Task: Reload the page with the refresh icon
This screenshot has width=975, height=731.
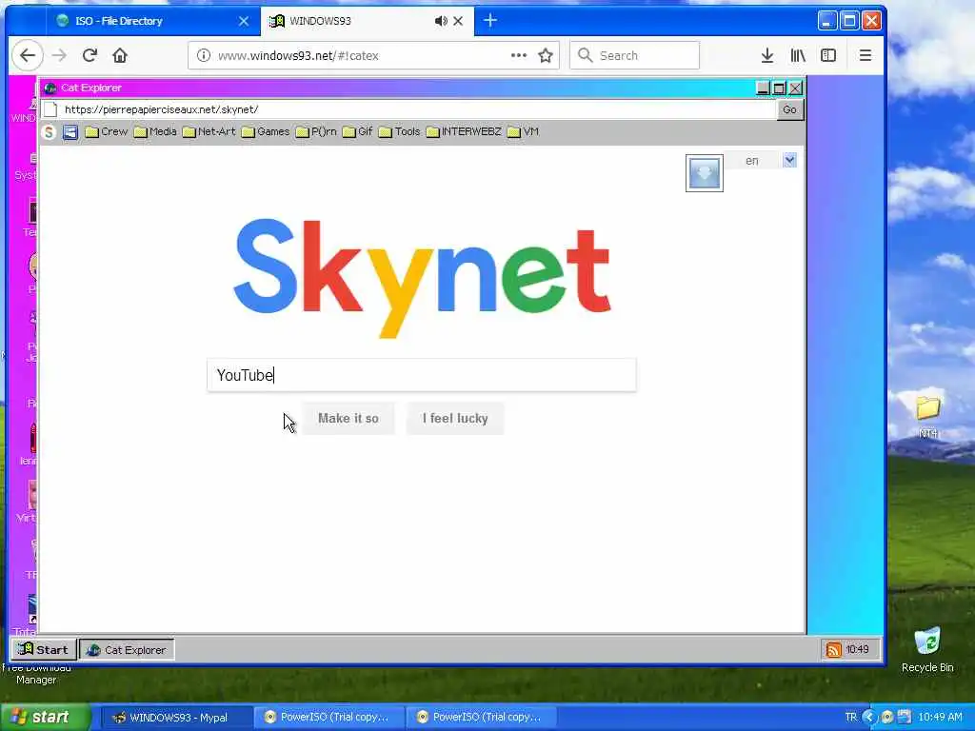Action: pos(90,55)
